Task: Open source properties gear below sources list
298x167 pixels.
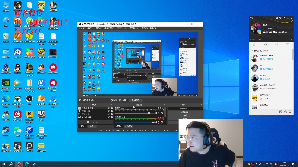Action: coord(88,122)
